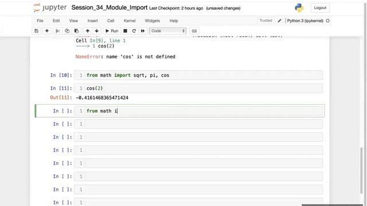This screenshot has height=206, width=367.
Task: Open the Cell menu
Action: pos(111,21)
